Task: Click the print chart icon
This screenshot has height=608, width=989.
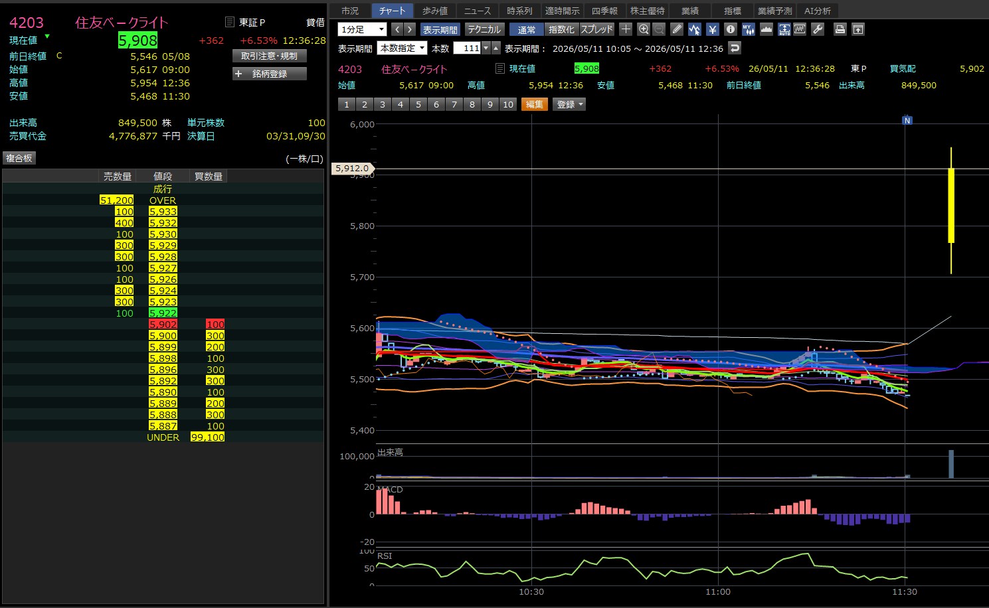Action: pos(840,29)
